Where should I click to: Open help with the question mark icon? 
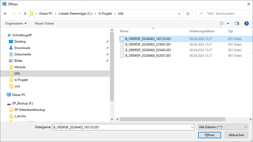point(246,23)
